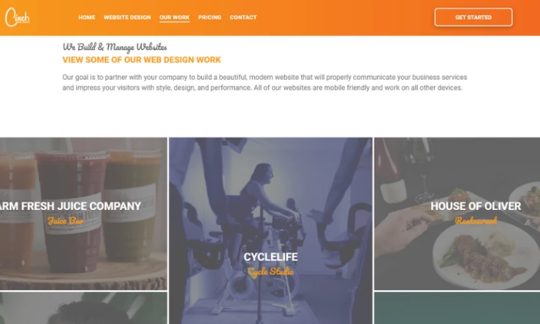Select the Juice Bar subtitle label
540x324 pixels.
coord(65,220)
